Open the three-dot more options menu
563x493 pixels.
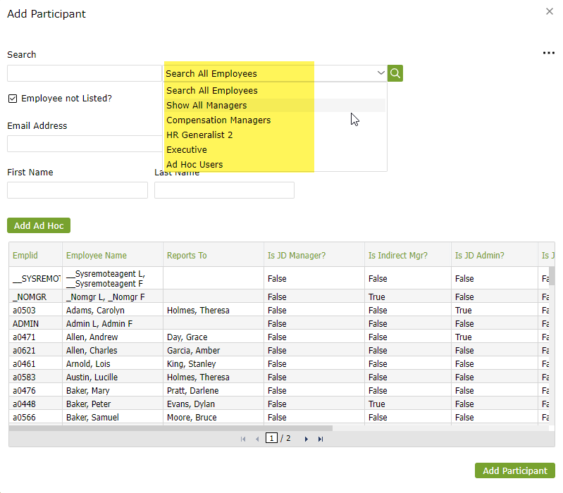(x=548, y=54)
